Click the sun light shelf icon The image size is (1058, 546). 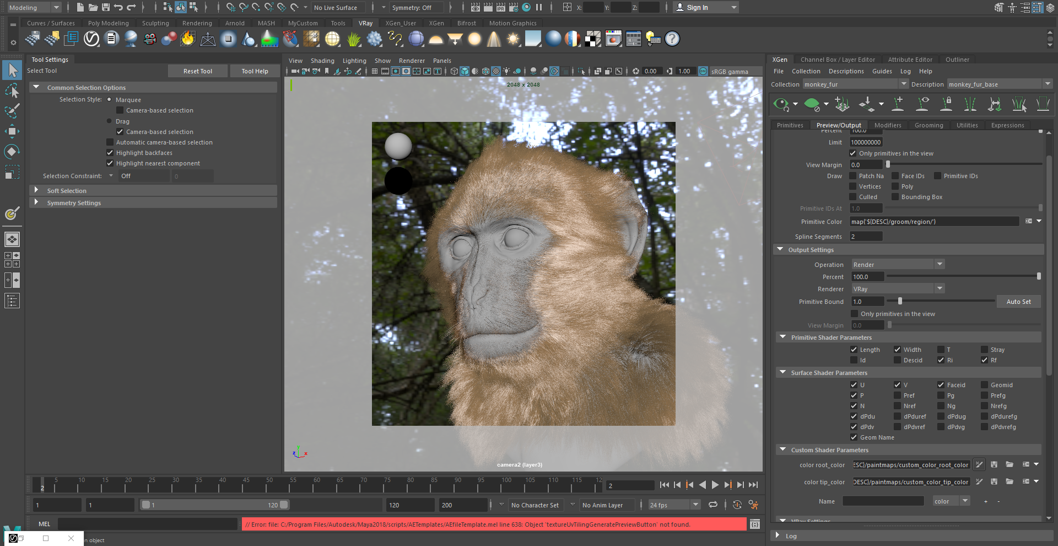tap(514, 39)
